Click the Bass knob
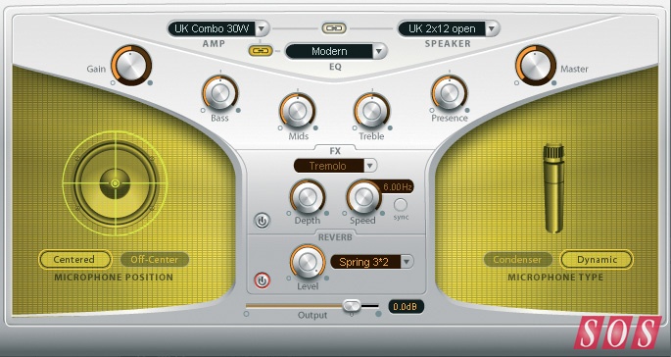 220,93
